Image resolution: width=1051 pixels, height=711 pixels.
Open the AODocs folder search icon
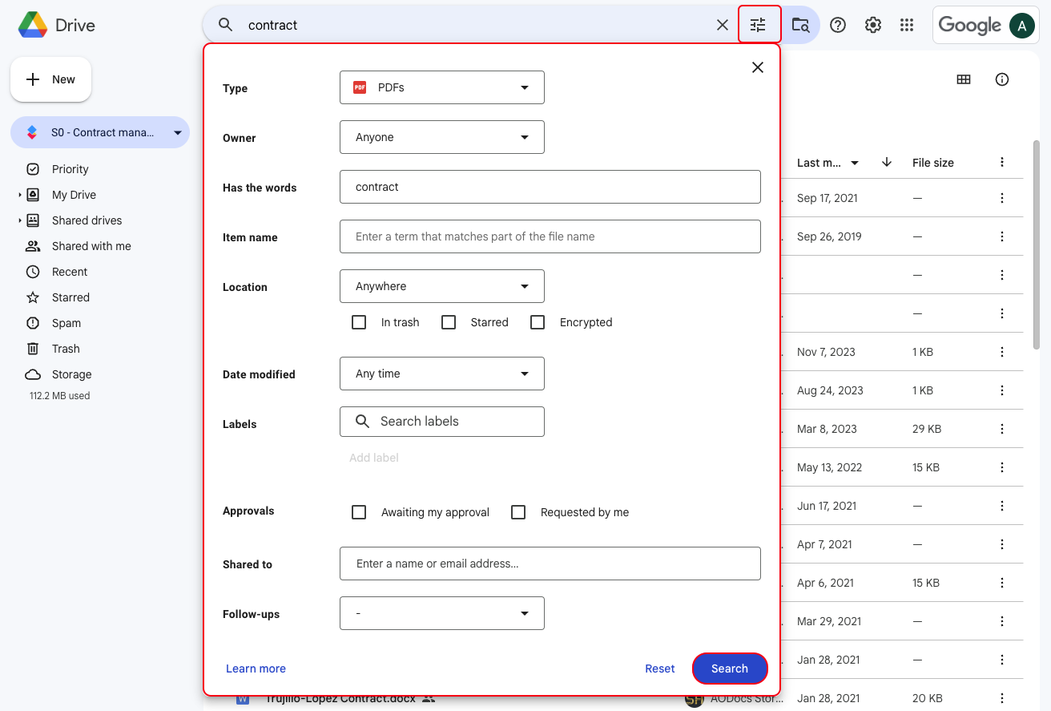800,25
